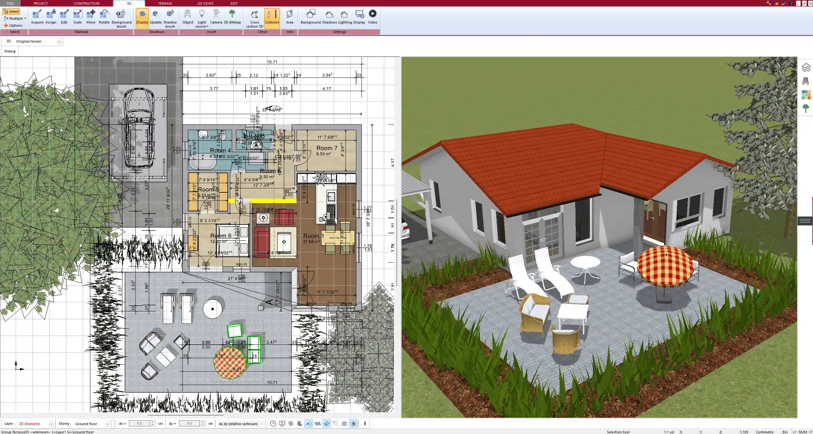The image size is (813, 434).
Task: Open the furniture catalog in the right sidebar
Action: point(806,81)
